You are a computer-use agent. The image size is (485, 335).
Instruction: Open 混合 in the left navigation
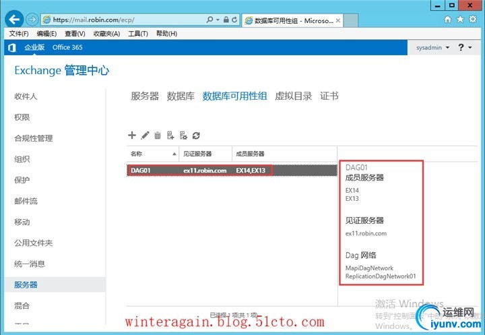(x=22, y=305)
